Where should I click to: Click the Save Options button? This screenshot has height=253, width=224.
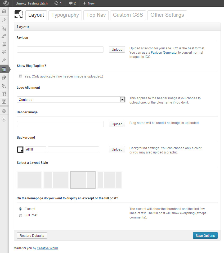tap(205, 236)
